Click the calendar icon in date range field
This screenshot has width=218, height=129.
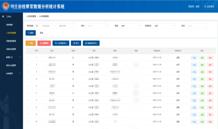(x=37, y=26)
